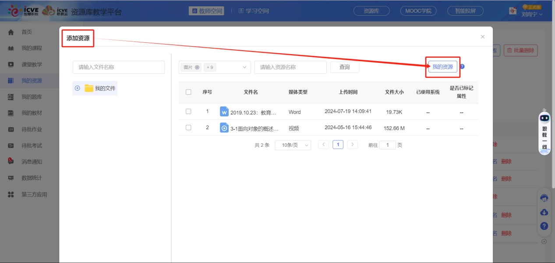The height and width of the screenshot is (263, 555).
Task: Check the checkbox for row 1 Word file
Action: click(x=188, y=111)
